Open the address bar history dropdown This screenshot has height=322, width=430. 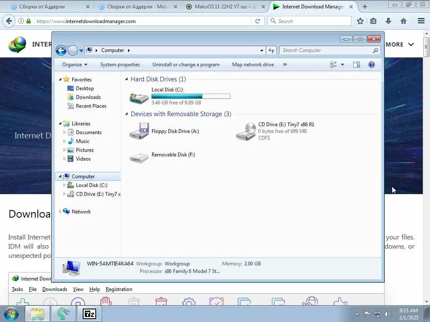coord(262,50)
